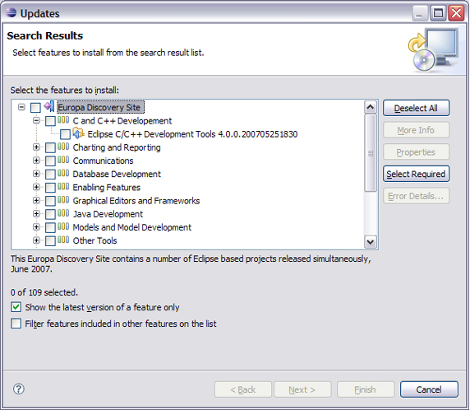Click the Deselect All button
This screenshot has width=470, height=410.
coord(416,108)
